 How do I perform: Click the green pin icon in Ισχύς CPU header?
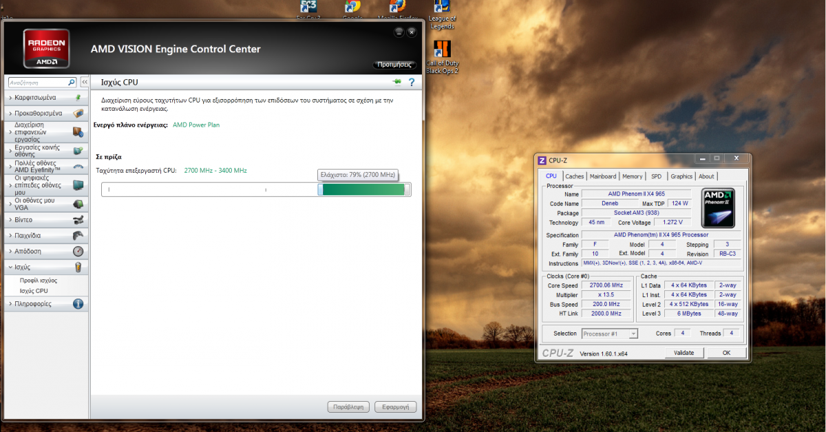pos(396,82)
